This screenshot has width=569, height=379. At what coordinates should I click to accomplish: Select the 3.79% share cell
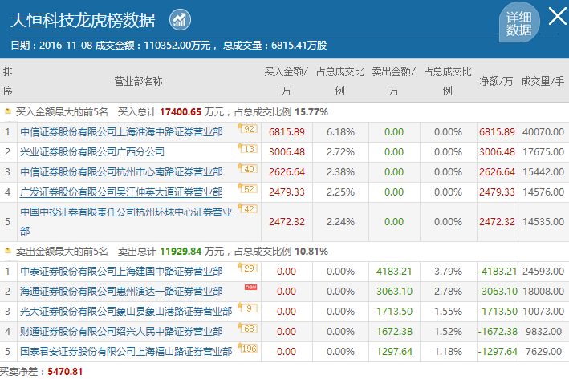448,271
